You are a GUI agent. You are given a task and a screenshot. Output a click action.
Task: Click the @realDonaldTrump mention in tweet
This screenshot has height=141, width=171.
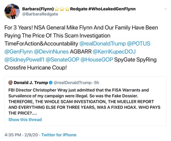(x=102, y=44)
